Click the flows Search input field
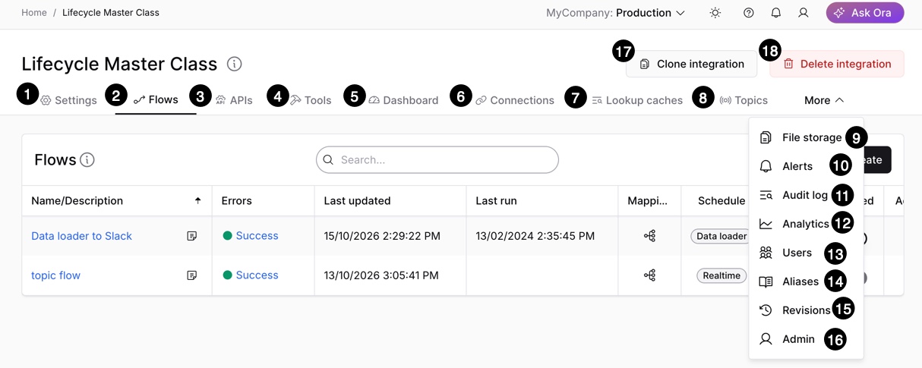 pos(437,160)
